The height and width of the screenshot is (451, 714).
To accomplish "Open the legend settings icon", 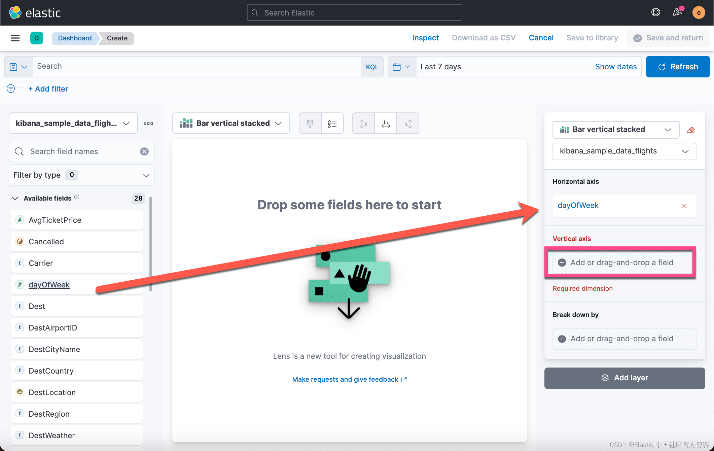I will point(332,124).
